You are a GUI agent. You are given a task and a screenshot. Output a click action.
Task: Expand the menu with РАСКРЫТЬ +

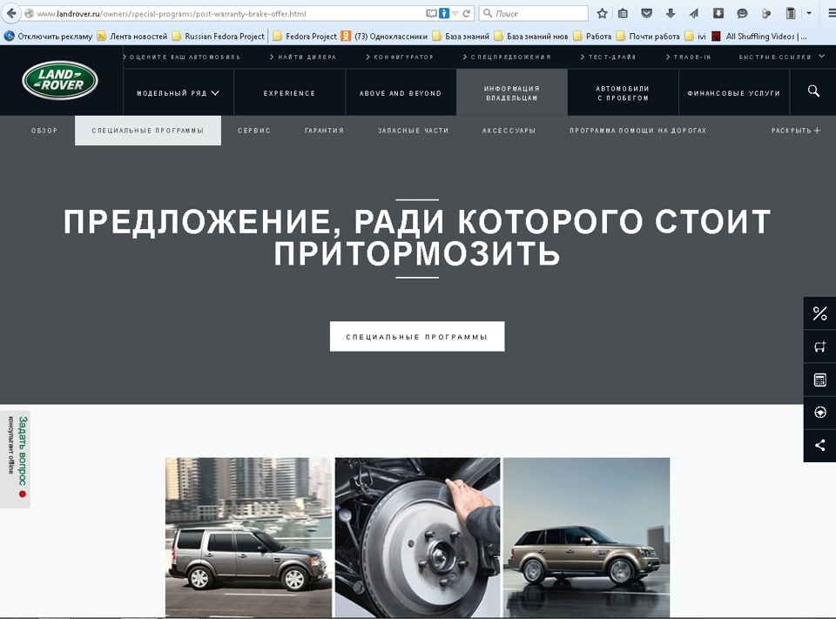[794, 130]
